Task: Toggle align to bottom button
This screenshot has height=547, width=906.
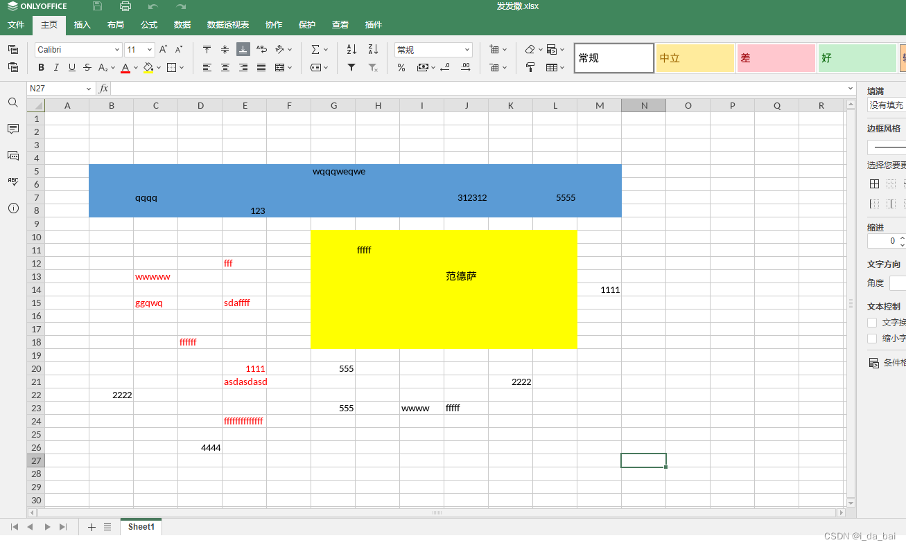Action: [x=243, y=50]
